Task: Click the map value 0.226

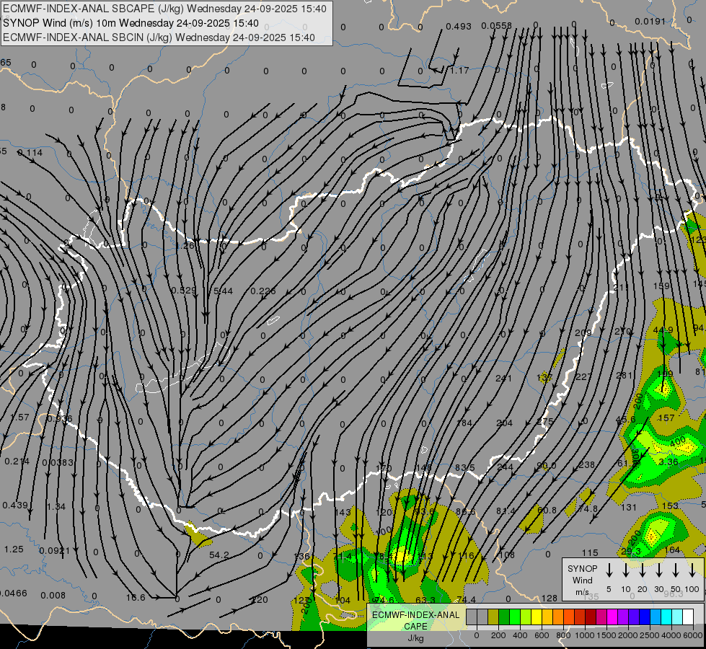Action: pyautogui.click(x=263, y=291)
